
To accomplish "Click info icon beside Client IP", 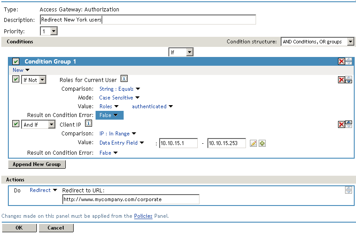I will 88,124.
